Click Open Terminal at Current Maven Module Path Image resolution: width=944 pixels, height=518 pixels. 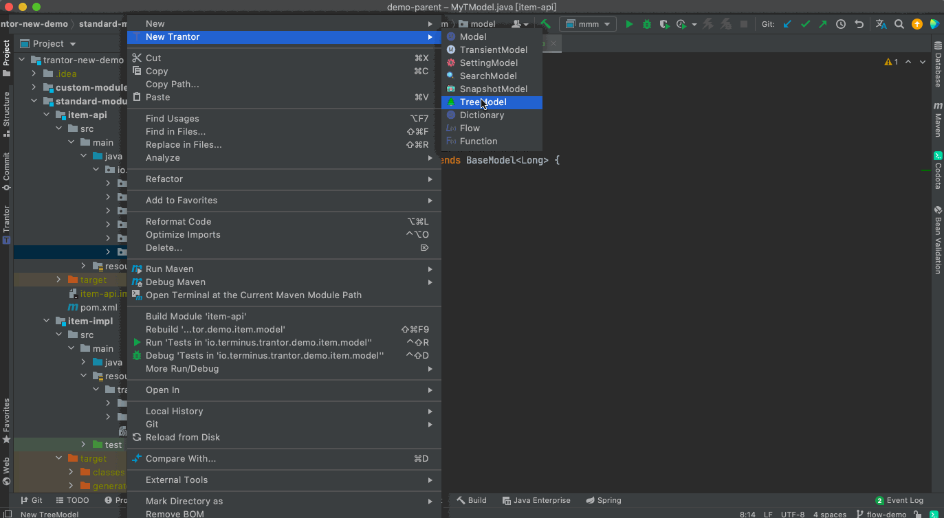284,295
